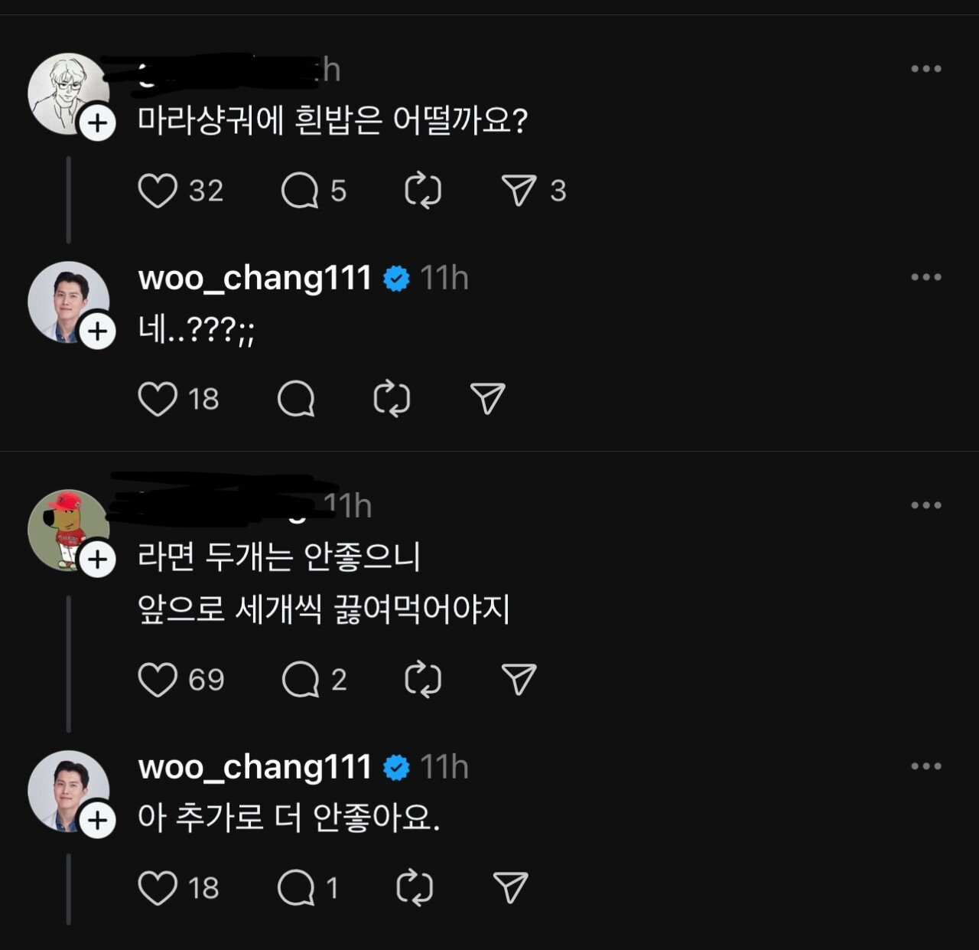Open woo_chang111 profile from 아 추가로 reply
The height and width of the screenshot is (950, 979).
255,767
